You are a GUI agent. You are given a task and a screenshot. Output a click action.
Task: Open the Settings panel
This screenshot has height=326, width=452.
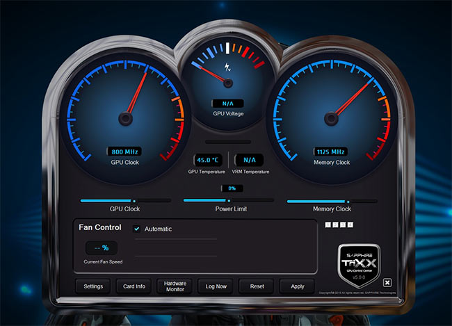tap(93, 286)
